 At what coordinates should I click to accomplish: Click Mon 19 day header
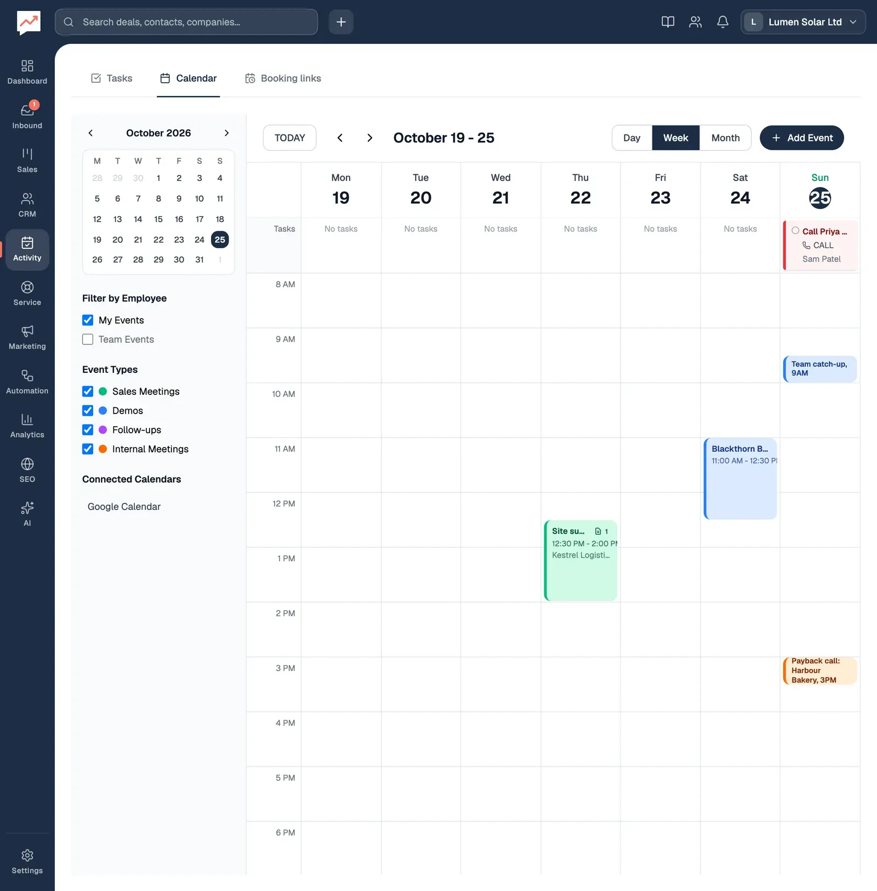click(341, 190)
